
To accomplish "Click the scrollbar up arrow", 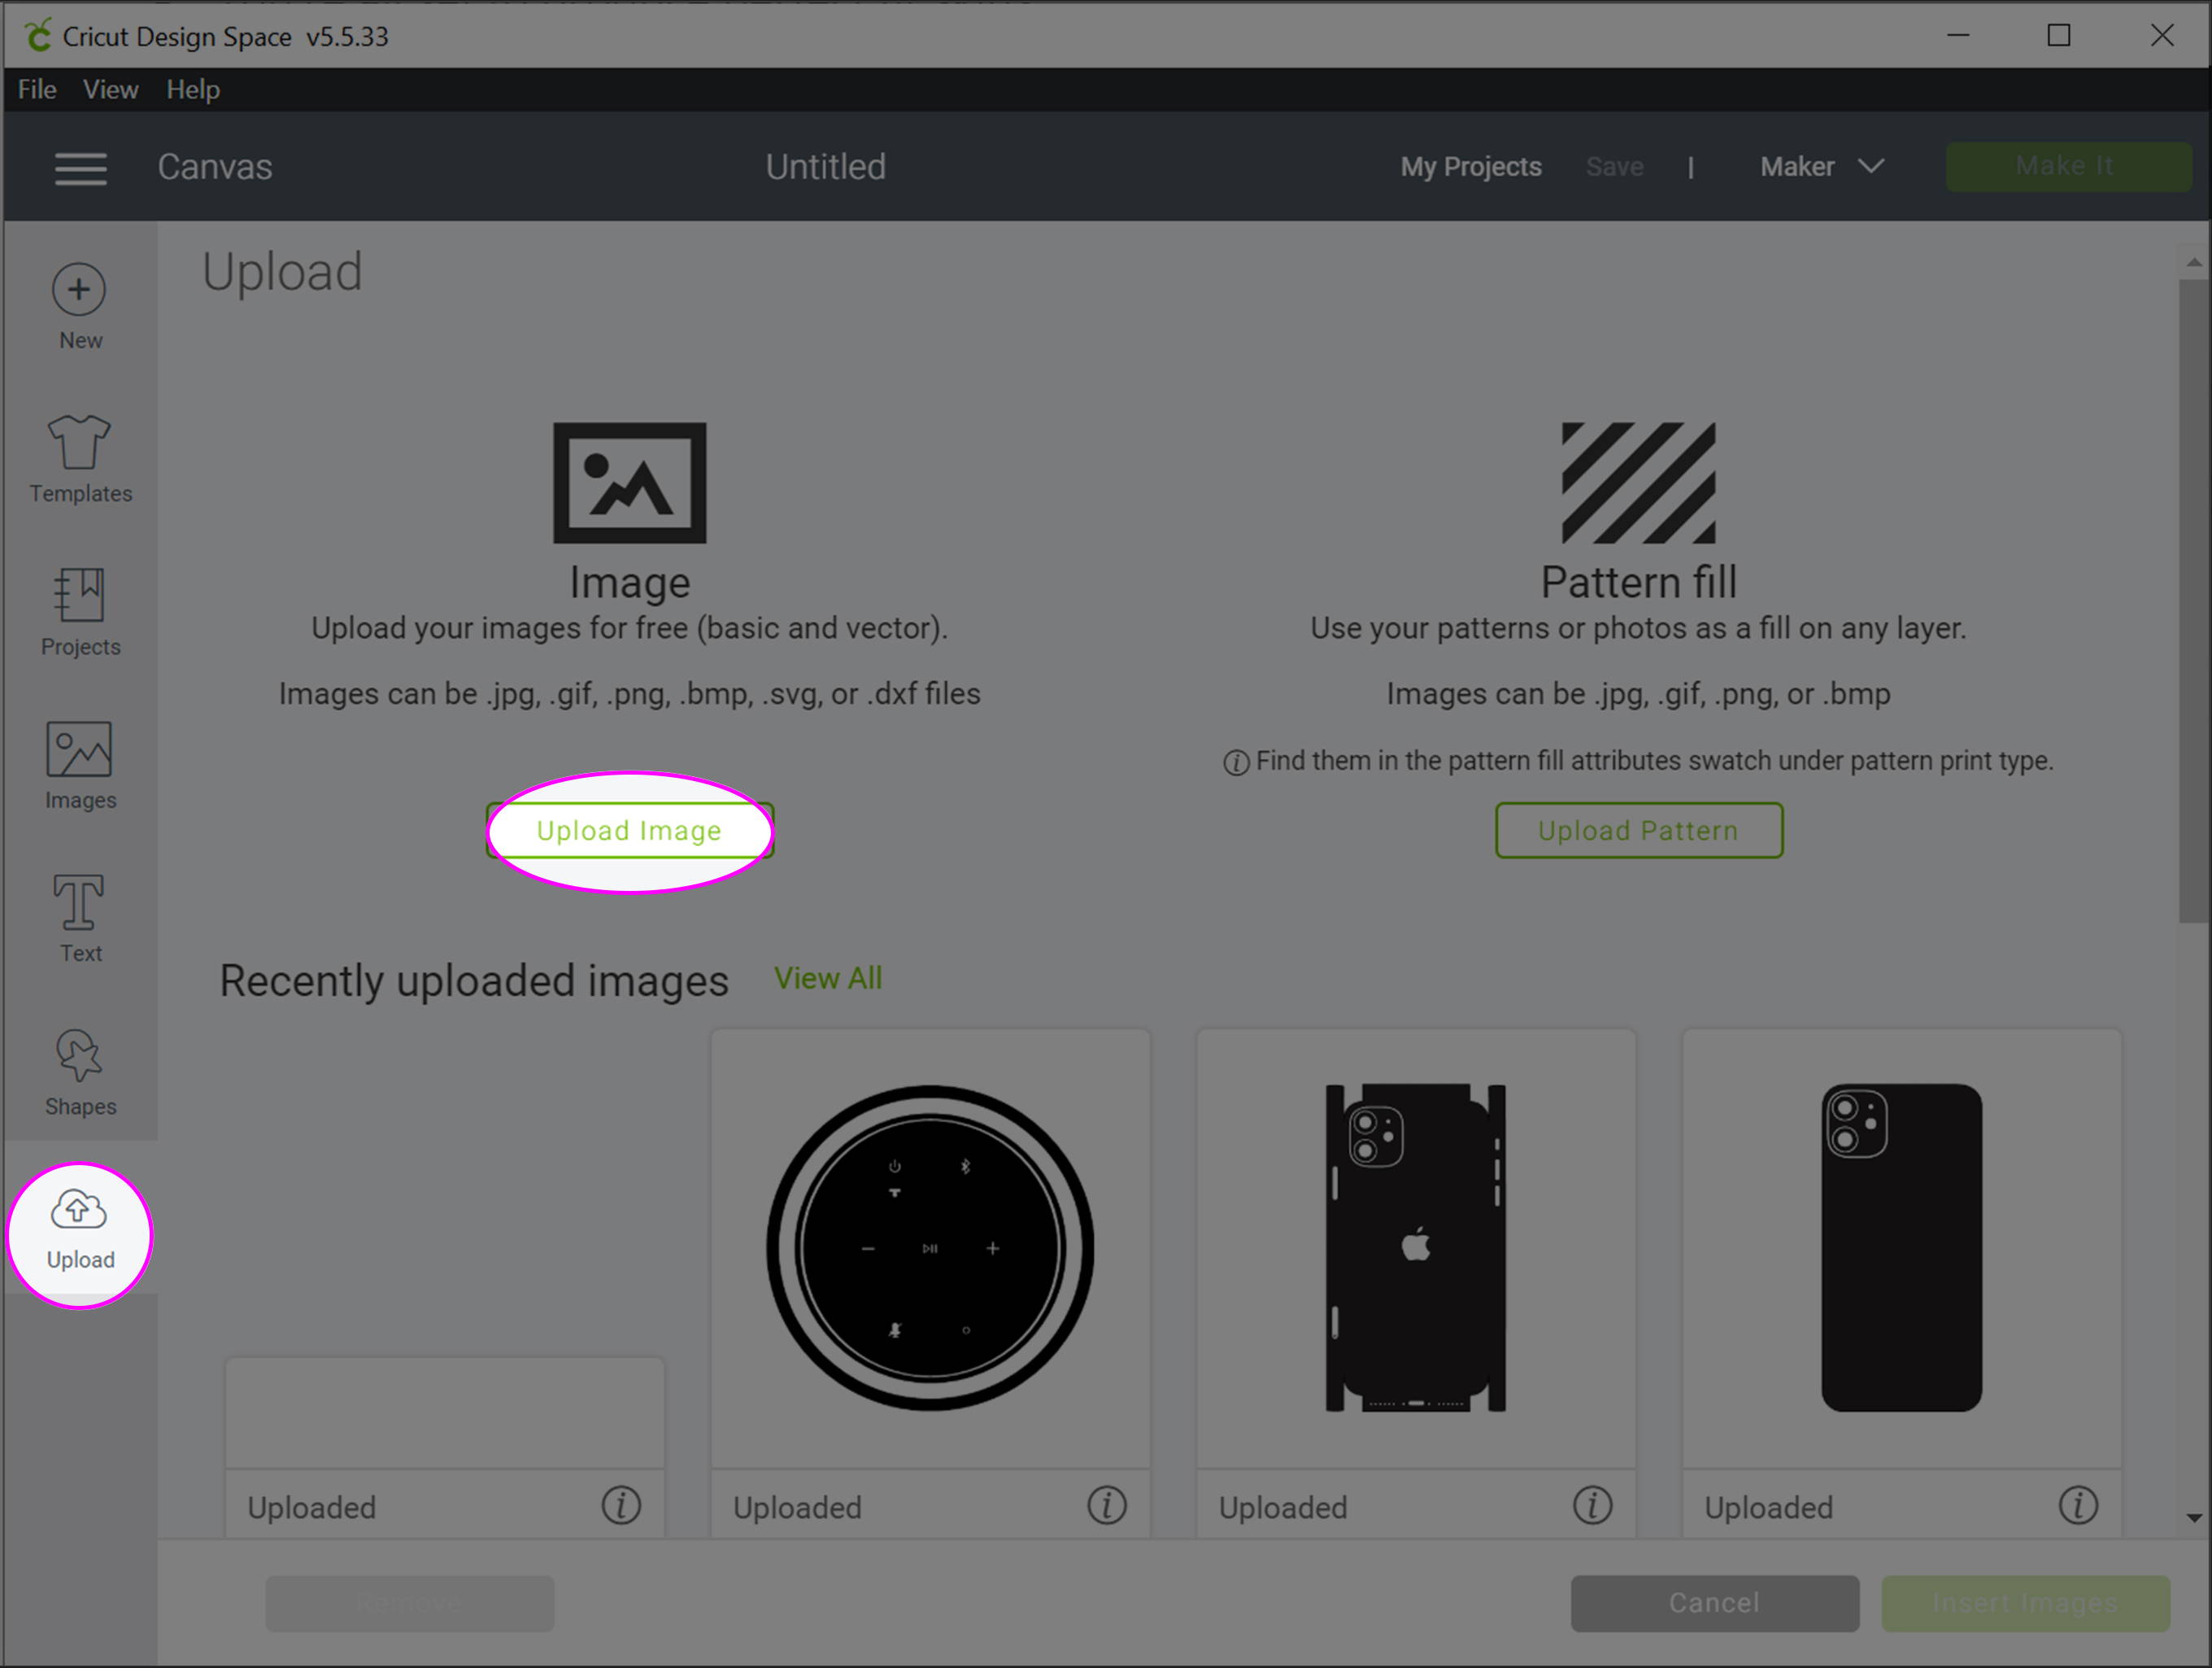I will click(2194, 262).
